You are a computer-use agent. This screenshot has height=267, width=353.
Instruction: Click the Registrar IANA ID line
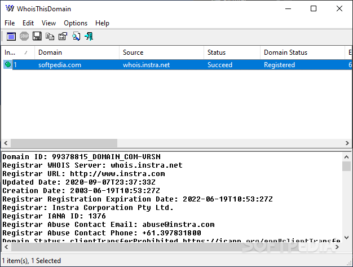pos(54,216)
